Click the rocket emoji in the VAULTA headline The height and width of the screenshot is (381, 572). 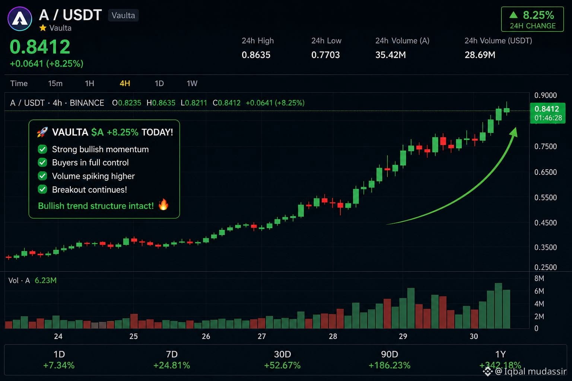(42, 132)
